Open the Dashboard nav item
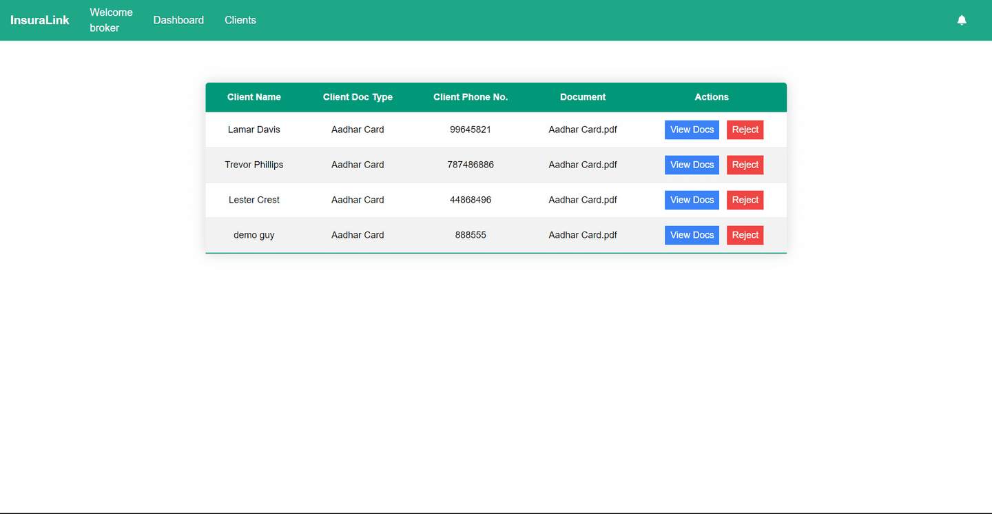 pyautogui.click(x=178, y=20)
